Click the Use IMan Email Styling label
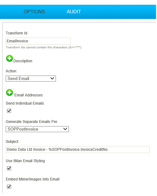The height and width of the screenshot is (196, 157). pyautogui.click(x=25, y=161)
